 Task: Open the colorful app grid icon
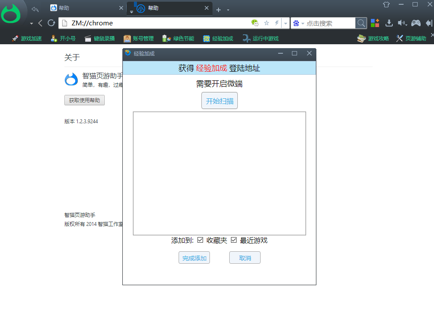pyautogui.click(x=375, y=23)
